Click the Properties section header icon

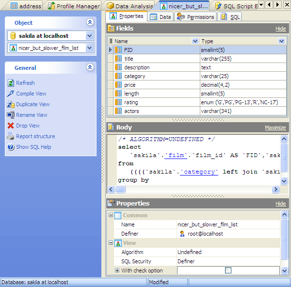point(111,203)
